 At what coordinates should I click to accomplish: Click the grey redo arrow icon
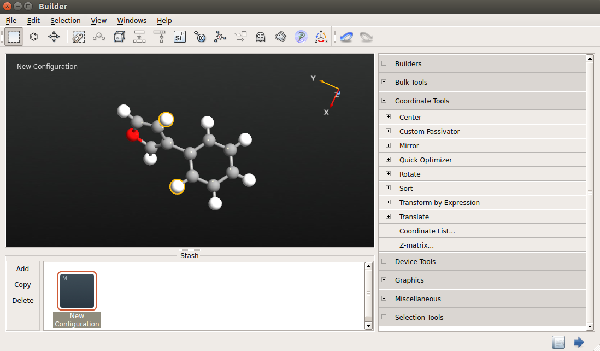point(367,37)
